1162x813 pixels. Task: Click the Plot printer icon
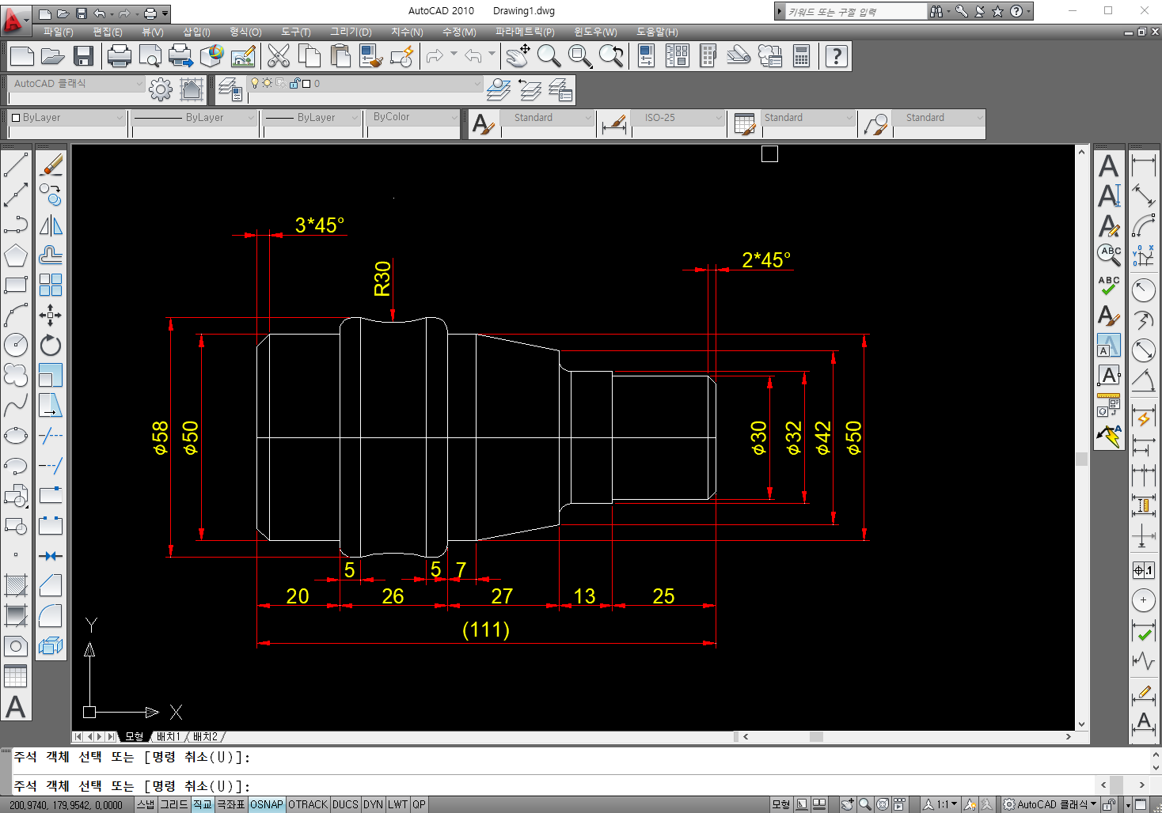119,56
